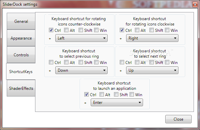200x130 pixels.
Task: Enable Alt for clockwise rotation shortcut
Action: [137, 30]
